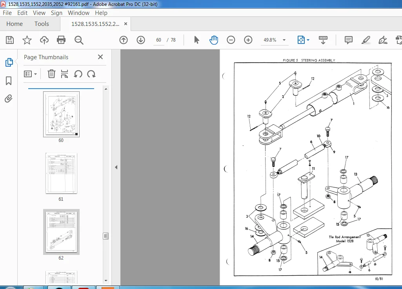Select the 1528,1535,1552 document tab
Image resolution: width=402 pixels, height=289 pixels.
point(95,24)
